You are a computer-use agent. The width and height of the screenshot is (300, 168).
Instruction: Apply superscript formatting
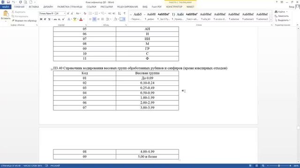[63, 19]
